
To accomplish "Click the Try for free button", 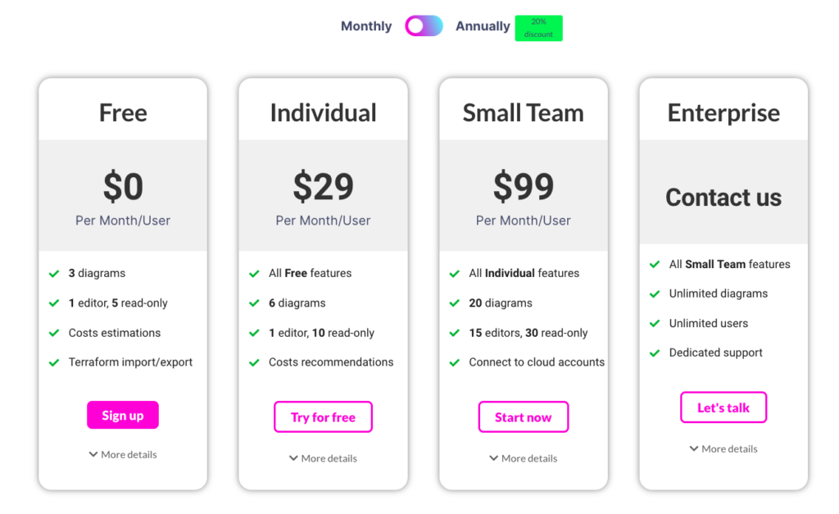I will [x=323, y=417].
